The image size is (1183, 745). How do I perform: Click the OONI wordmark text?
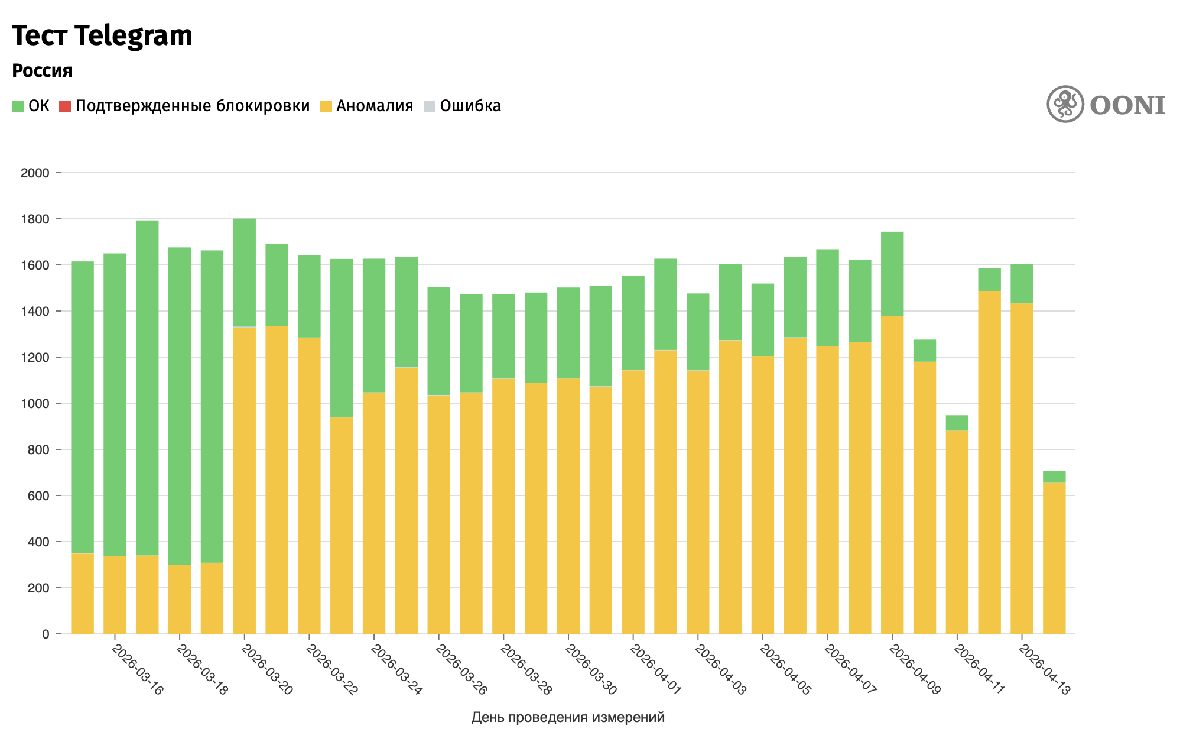[x=1127, y=105]
